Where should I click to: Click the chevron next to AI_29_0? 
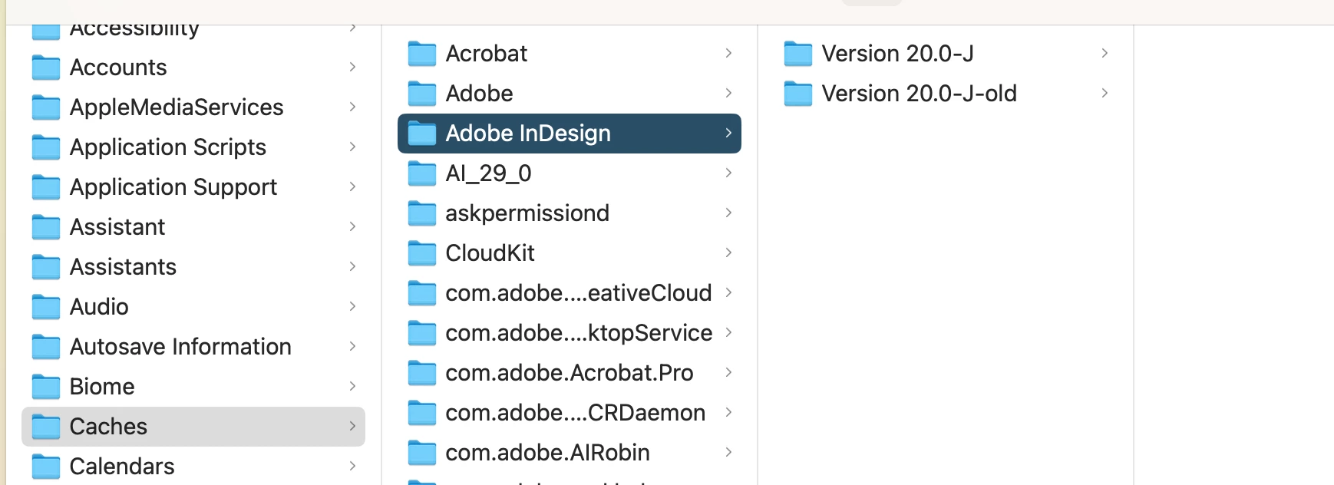click(728, 173)
